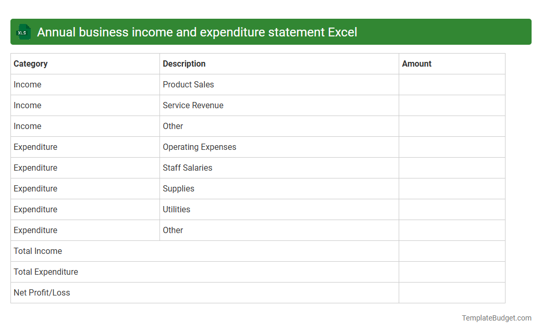Click the green XLS file icon
Viewport: 542px width, 333px height.
(x=23, y=32)
